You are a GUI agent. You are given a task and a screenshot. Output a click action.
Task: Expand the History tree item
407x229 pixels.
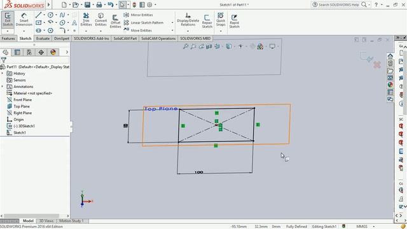click(x=3, y=74)
